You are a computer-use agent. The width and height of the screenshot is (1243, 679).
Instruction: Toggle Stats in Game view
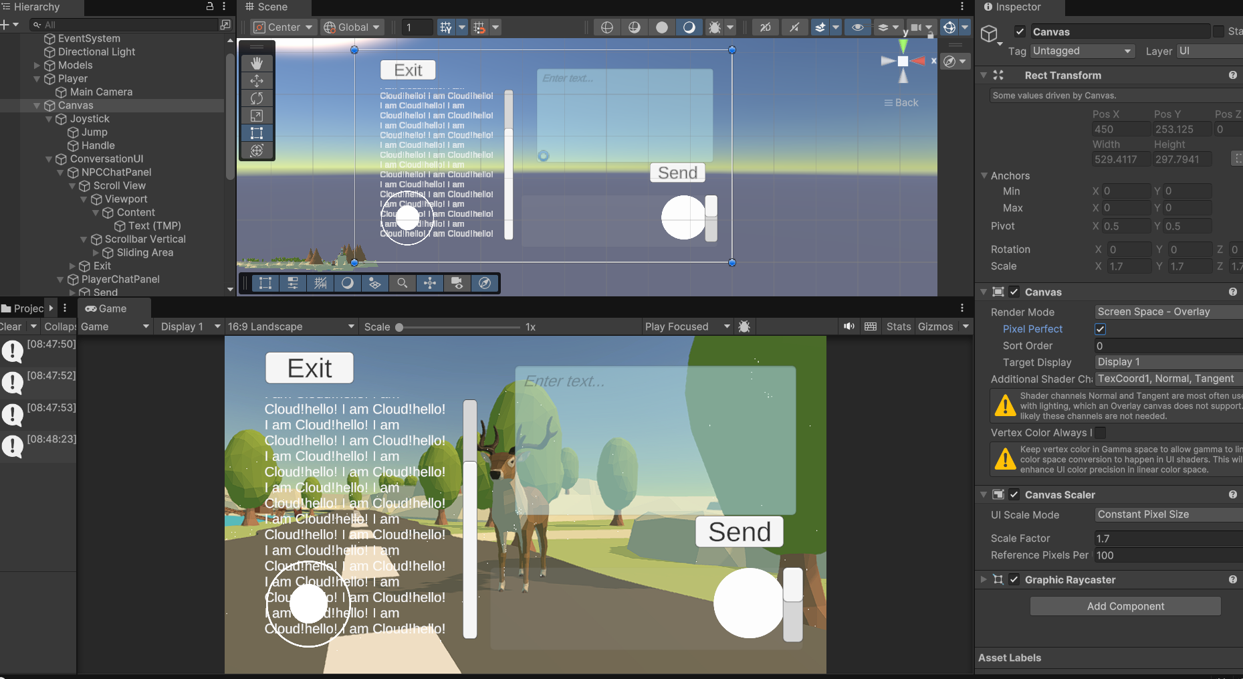coord(899,326)
